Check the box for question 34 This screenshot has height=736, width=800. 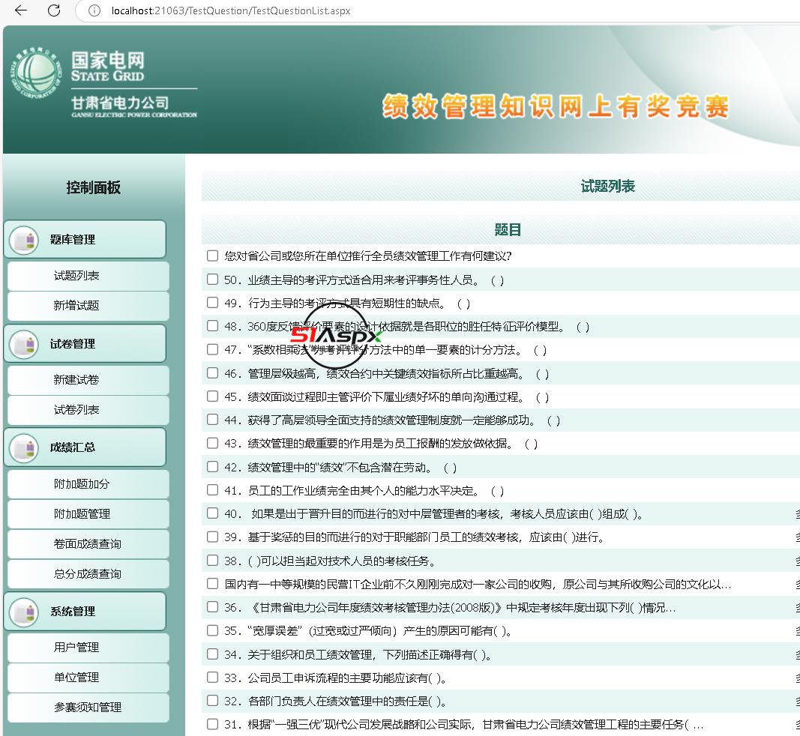[212, 654]
